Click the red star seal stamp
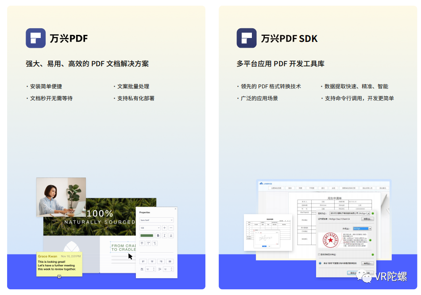The height and width of the screenshot is (295, 421). [x=331, y=240]
